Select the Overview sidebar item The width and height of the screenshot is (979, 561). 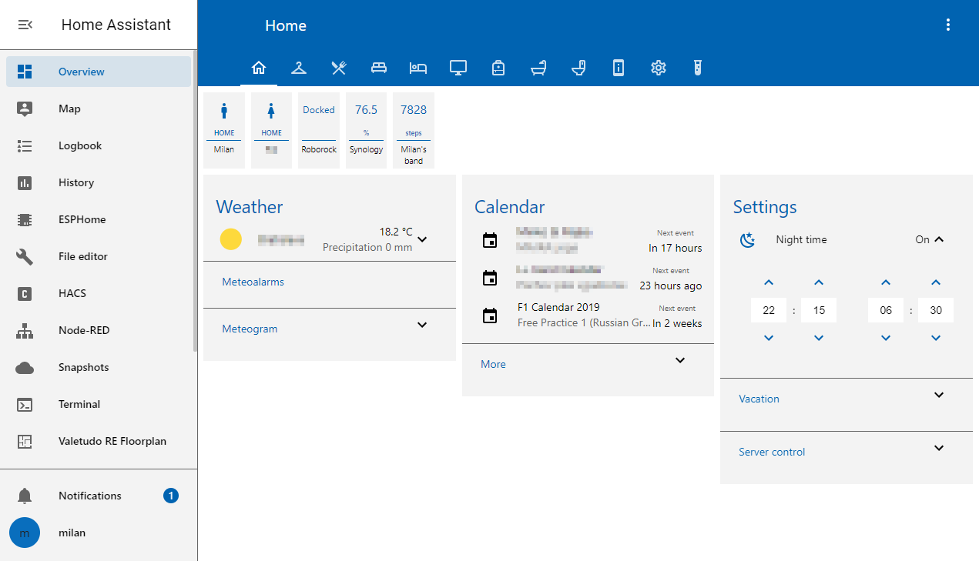tap(99, 72)
